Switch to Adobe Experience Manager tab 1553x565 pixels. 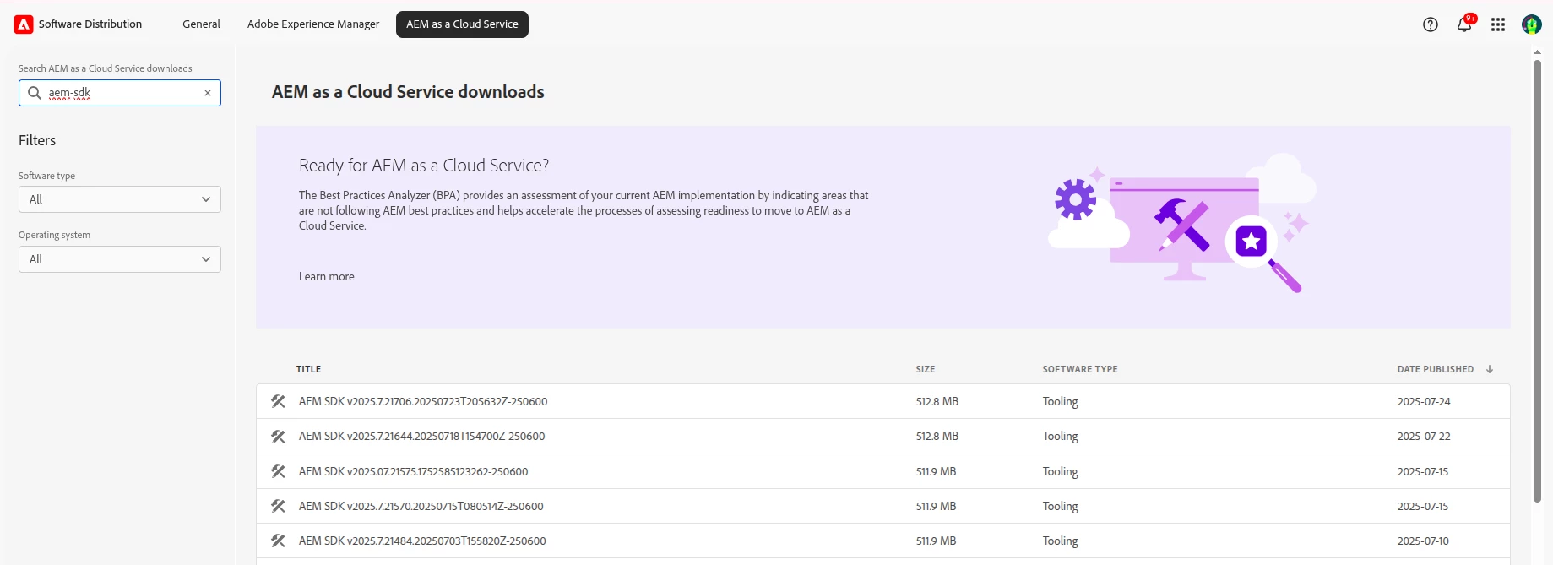tap(313, 24)
